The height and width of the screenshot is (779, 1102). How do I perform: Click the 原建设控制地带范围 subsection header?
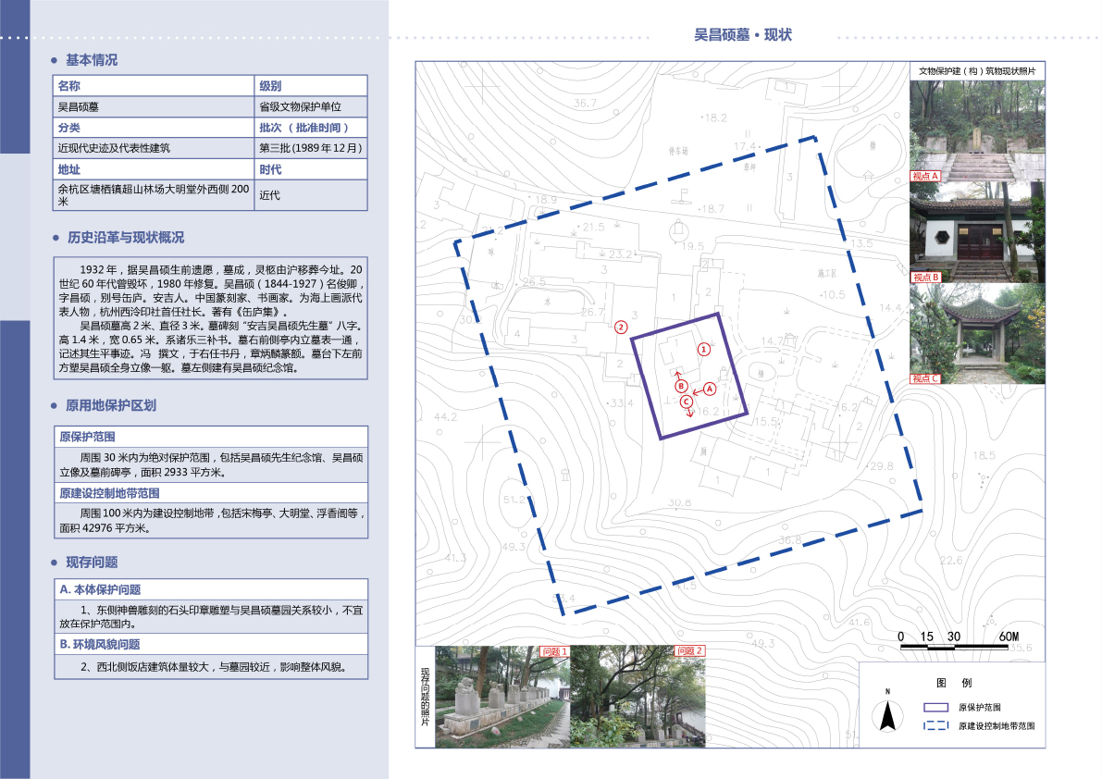click(x=211, y=493)
